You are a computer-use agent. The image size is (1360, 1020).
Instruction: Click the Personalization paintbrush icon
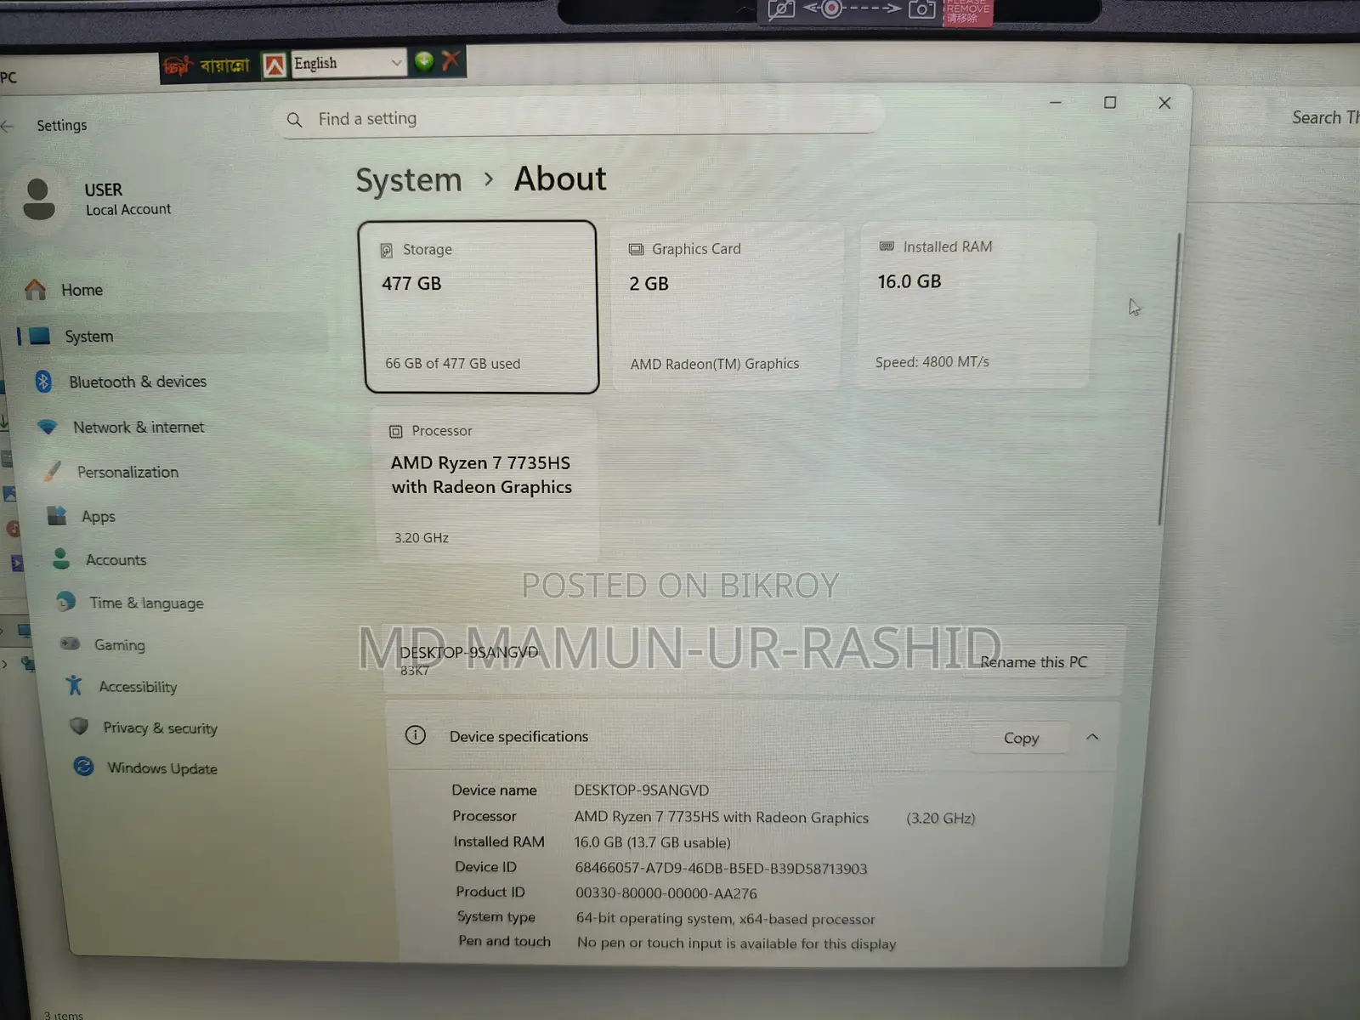pyautogui.click(x=53, y=471)
